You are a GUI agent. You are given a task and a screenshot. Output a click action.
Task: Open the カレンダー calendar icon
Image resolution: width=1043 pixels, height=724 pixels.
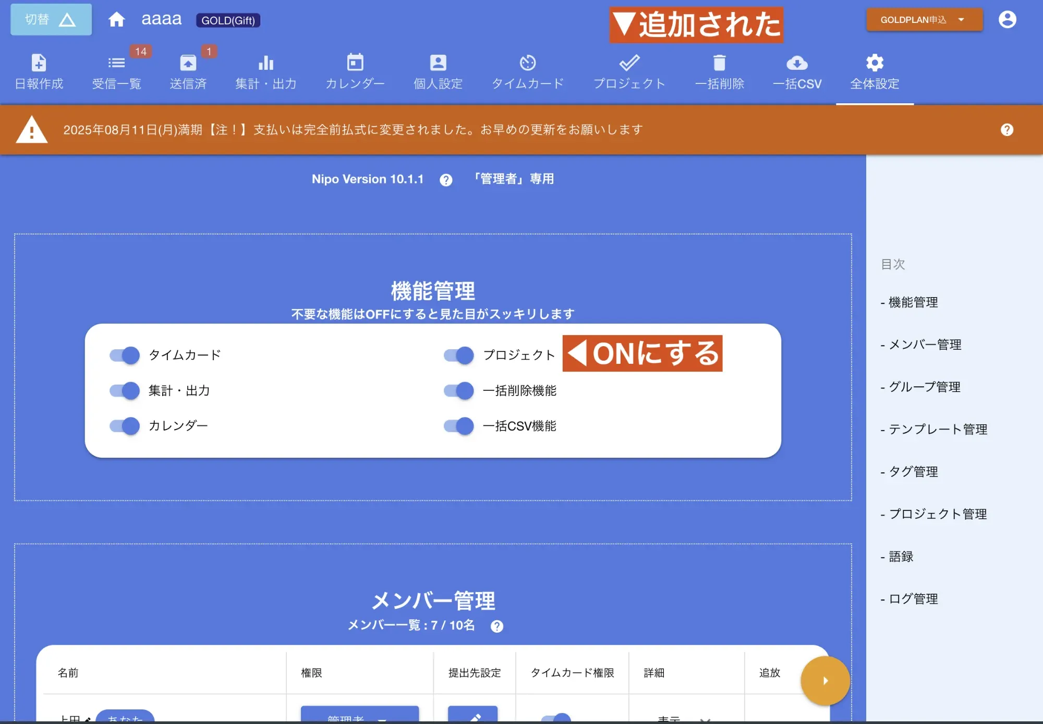click(x=355, y=71)
